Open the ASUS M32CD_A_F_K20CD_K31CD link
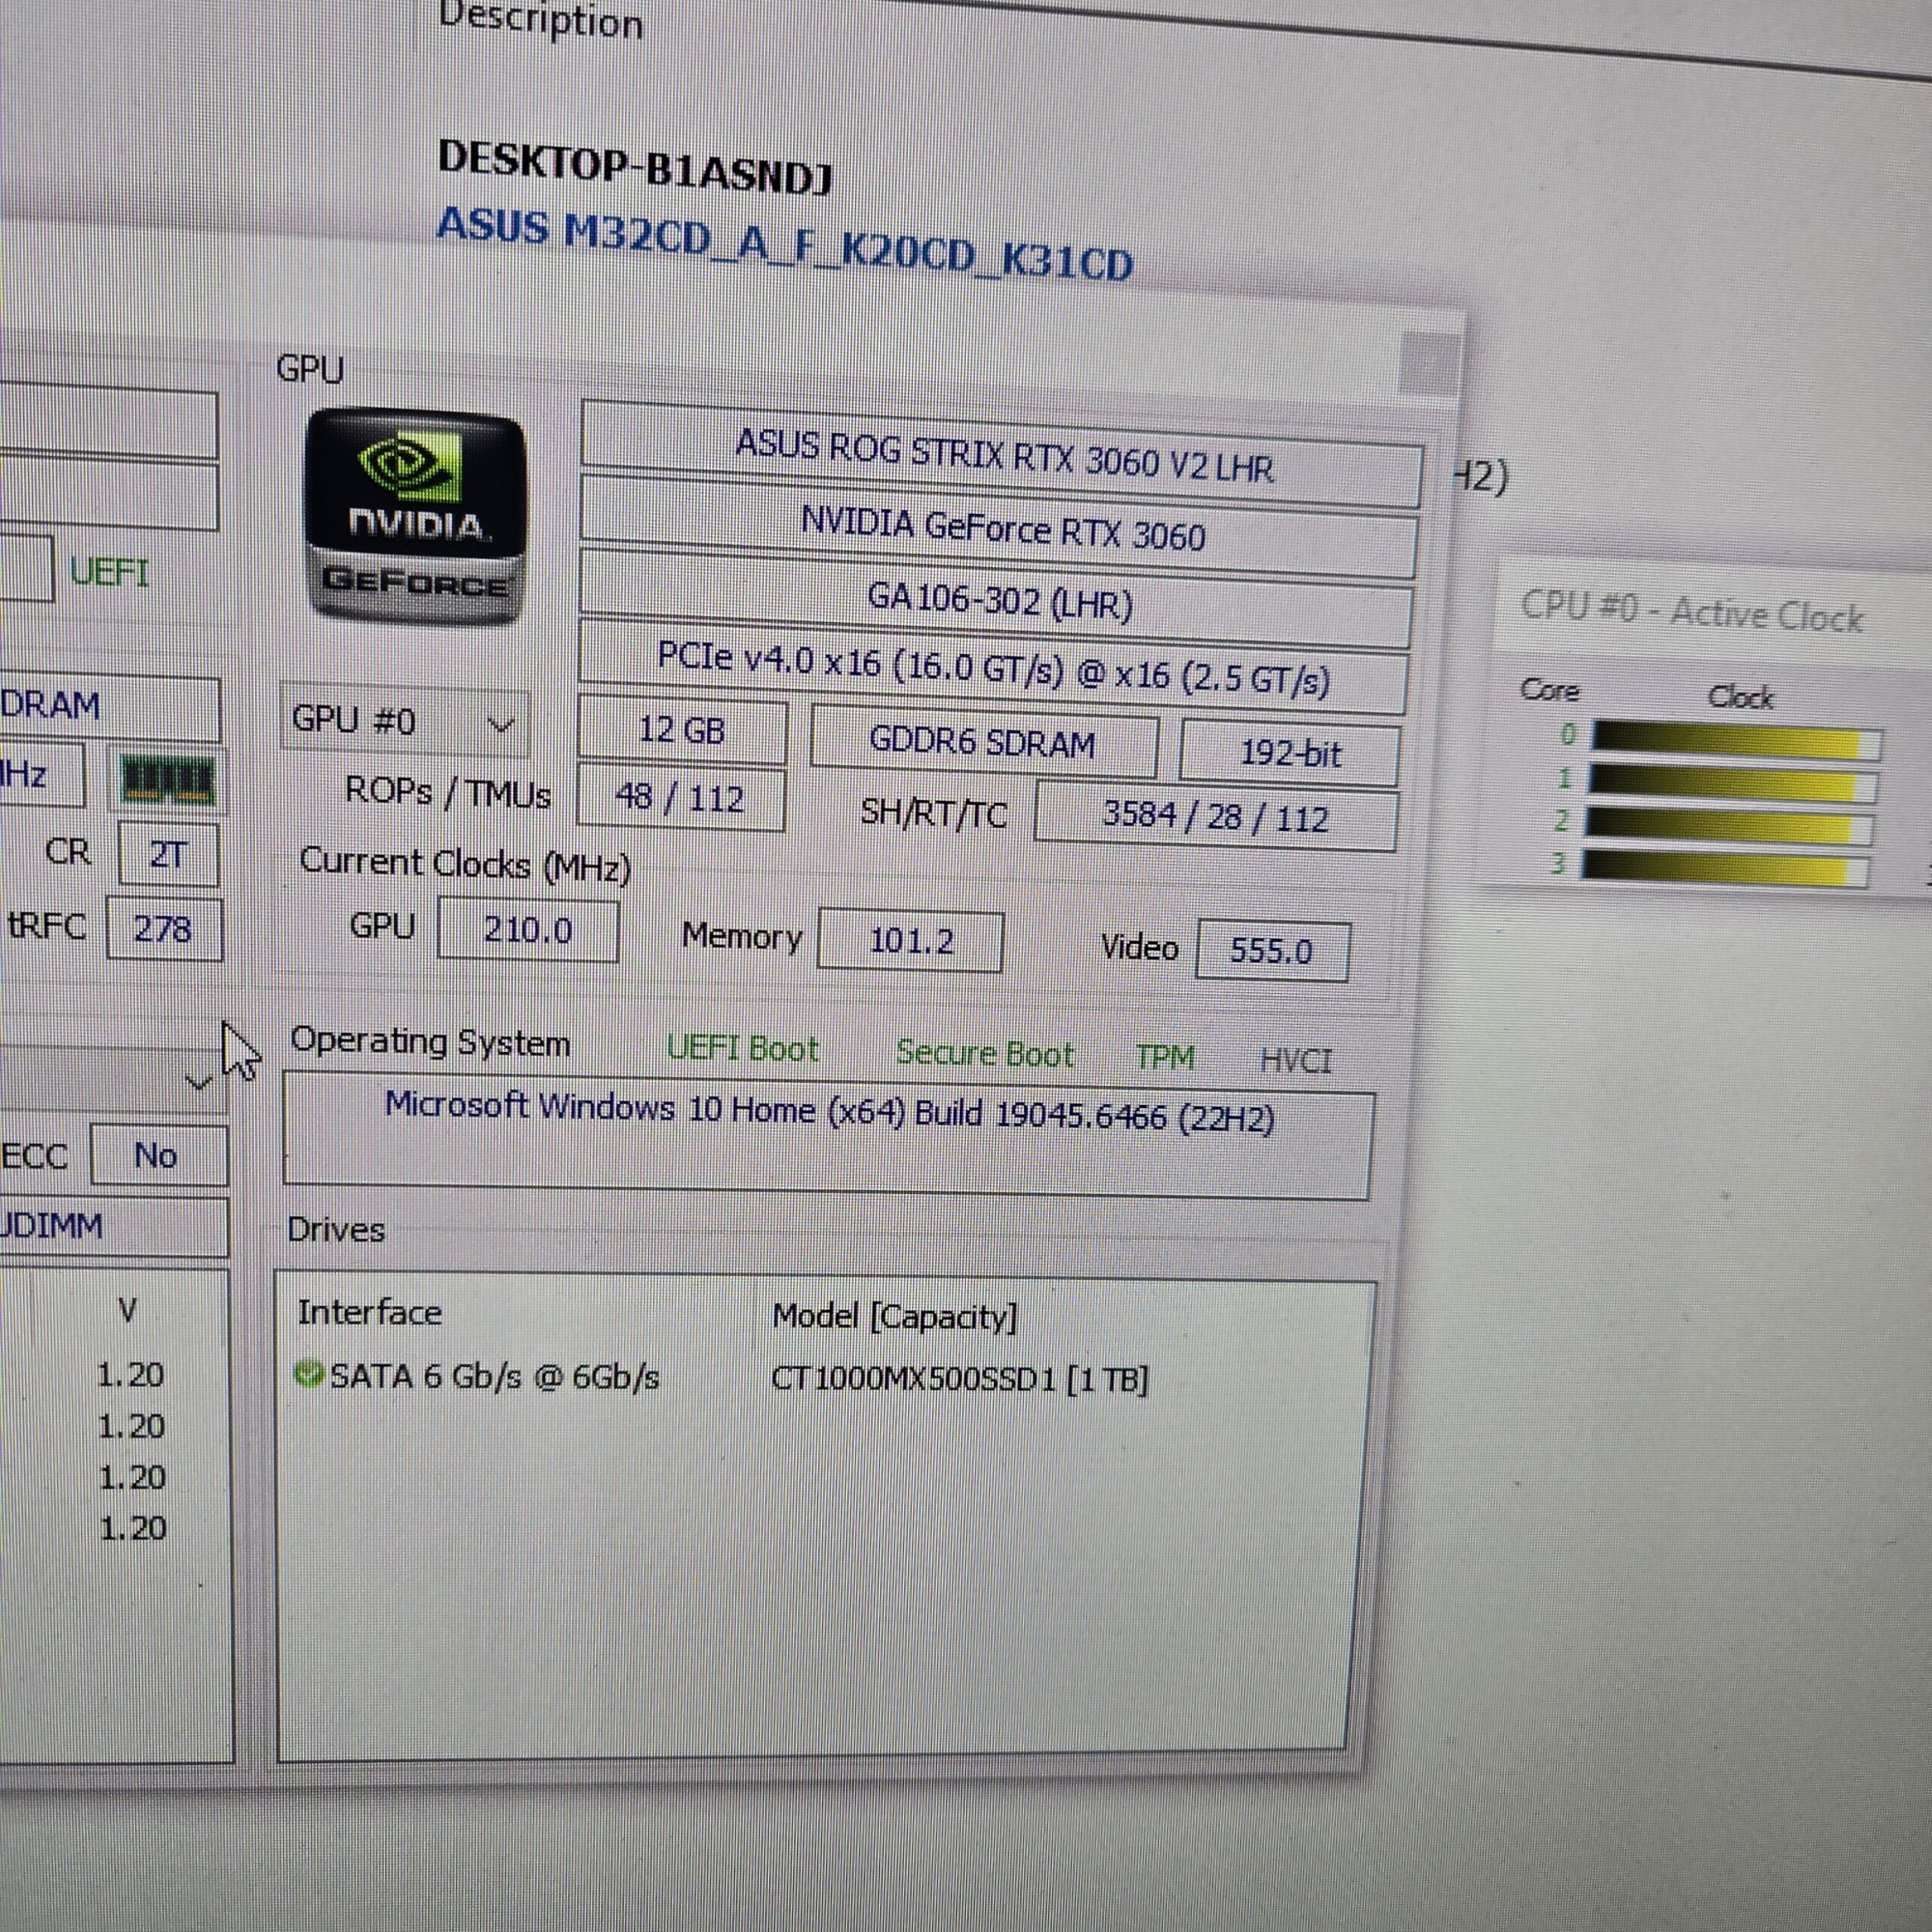Viewport: 1932px width, 1932px height. click(784, 245)
